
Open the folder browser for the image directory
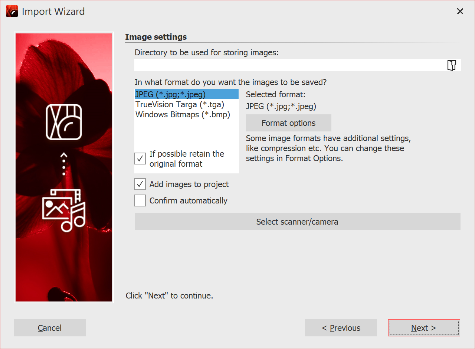(x=451, y=65)
